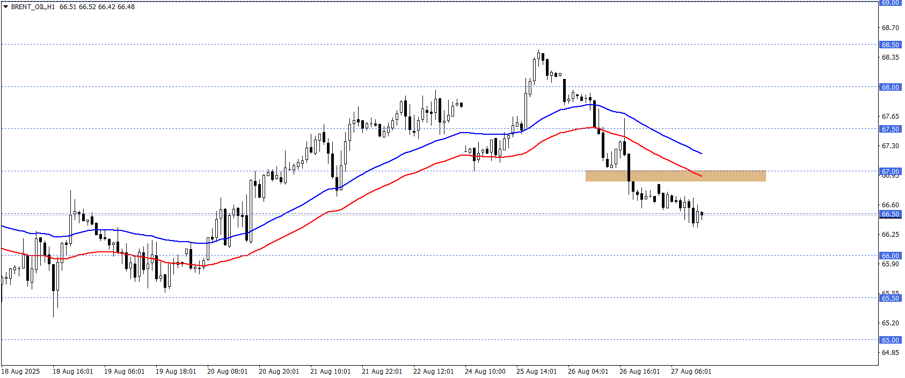Click the highlighted 66.00 price label
The height and width of the screenshot is (378, 905).
(890, 256)
